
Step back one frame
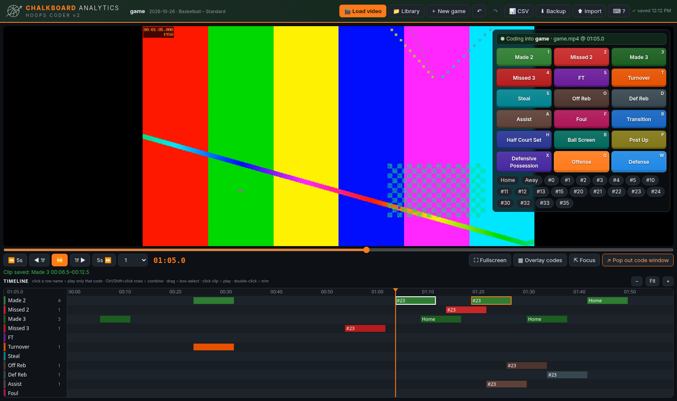click(39, 260)
